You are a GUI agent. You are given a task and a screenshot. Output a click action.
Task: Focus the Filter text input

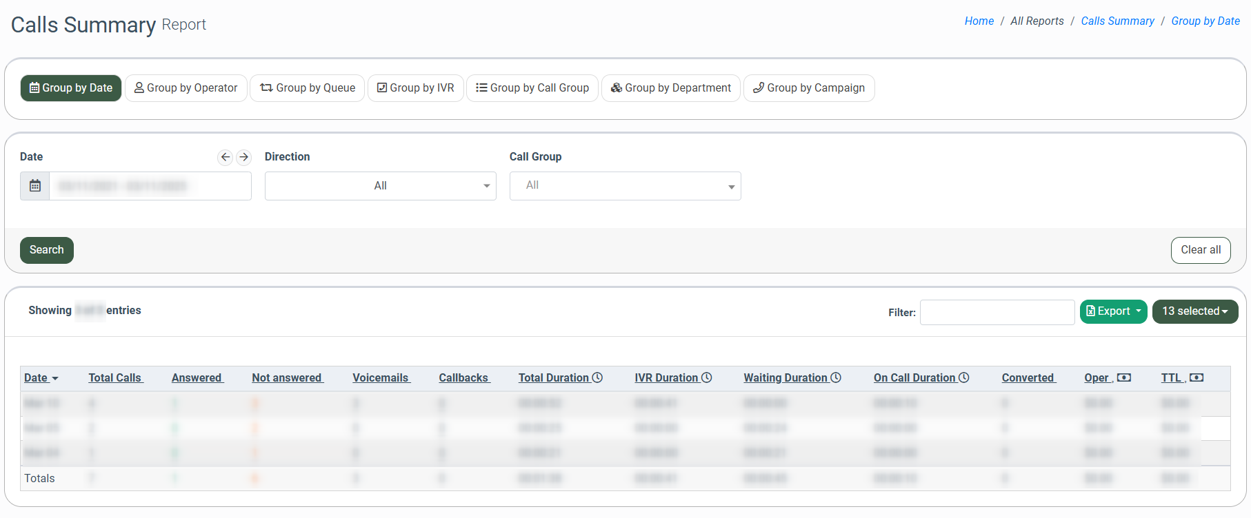[x=997, y=312]
